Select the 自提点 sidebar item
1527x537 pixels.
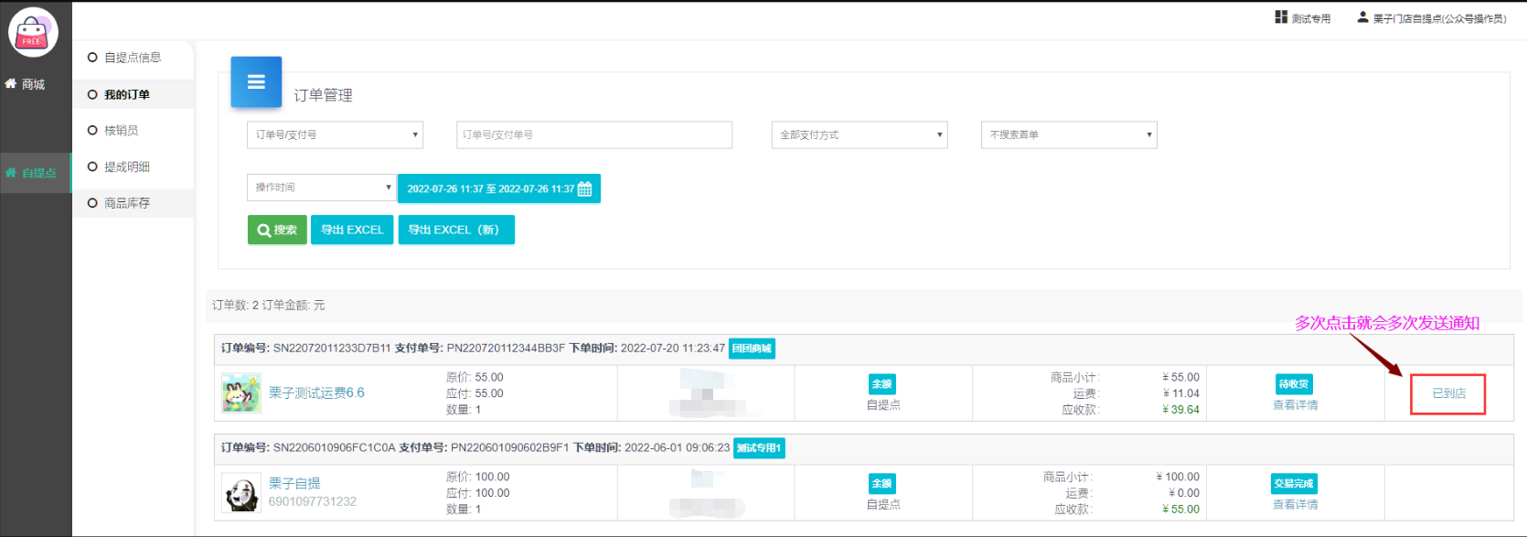click(35, 173)
